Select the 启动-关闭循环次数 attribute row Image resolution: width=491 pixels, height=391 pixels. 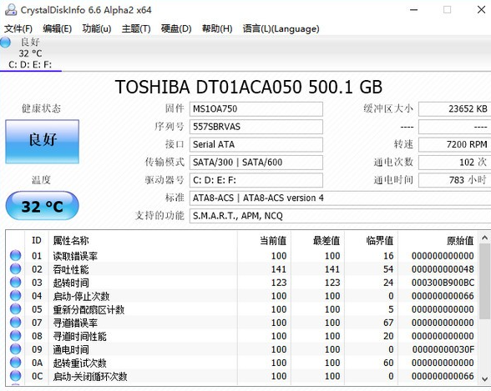pyautogui.click(x=242, y=376)
